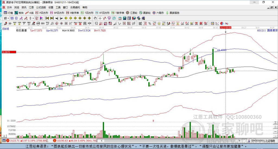
Task: Jump to first bar with skip-back icon
Action: coord(47,18)
